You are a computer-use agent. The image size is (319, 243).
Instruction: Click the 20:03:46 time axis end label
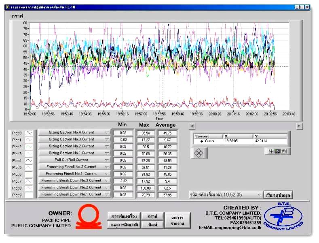pos(289,114)
